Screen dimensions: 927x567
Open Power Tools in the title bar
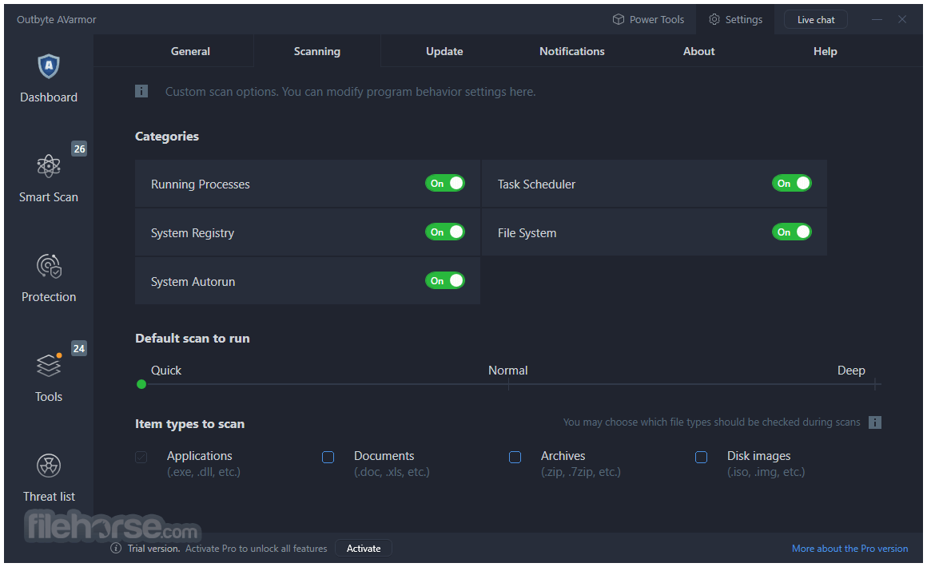649,19
